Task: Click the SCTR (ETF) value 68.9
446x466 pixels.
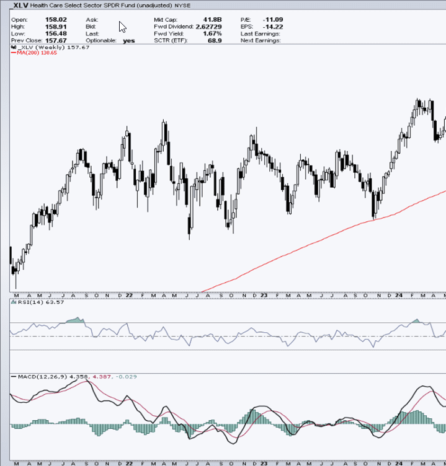Action: coord(214,40)
